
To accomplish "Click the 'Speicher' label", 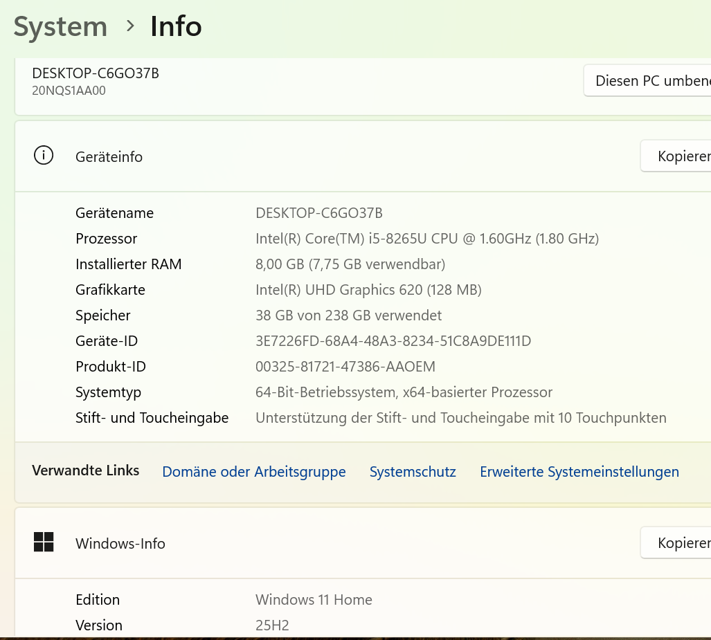I will click(x=103, y=316).
